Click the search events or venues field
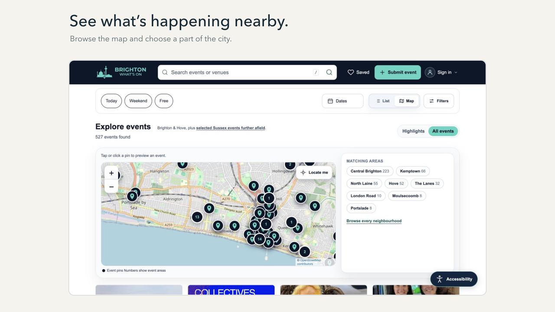 point(247,72)
